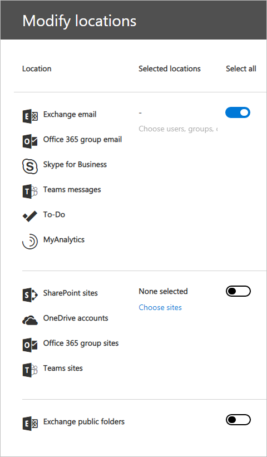Click the MyAnalytics label
267x457 pixels.
coord(64,240)
